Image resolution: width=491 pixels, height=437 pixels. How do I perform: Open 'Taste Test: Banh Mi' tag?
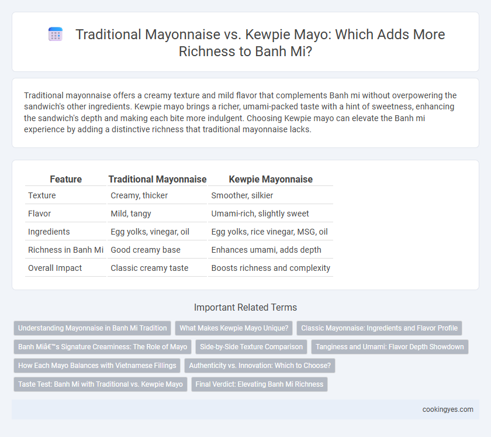click(101, 384)
